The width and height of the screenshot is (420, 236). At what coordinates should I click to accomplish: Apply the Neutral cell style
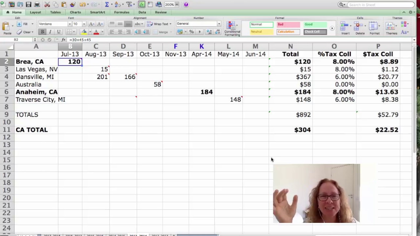click(x=262, y=32)
